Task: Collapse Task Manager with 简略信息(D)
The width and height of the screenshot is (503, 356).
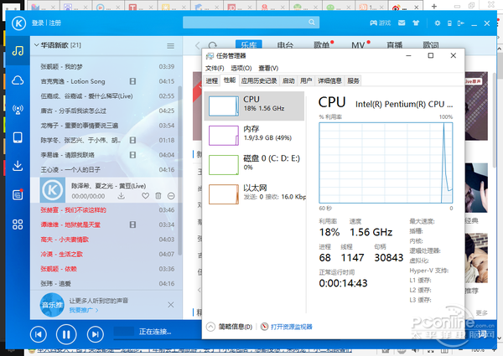Action: 229,327
